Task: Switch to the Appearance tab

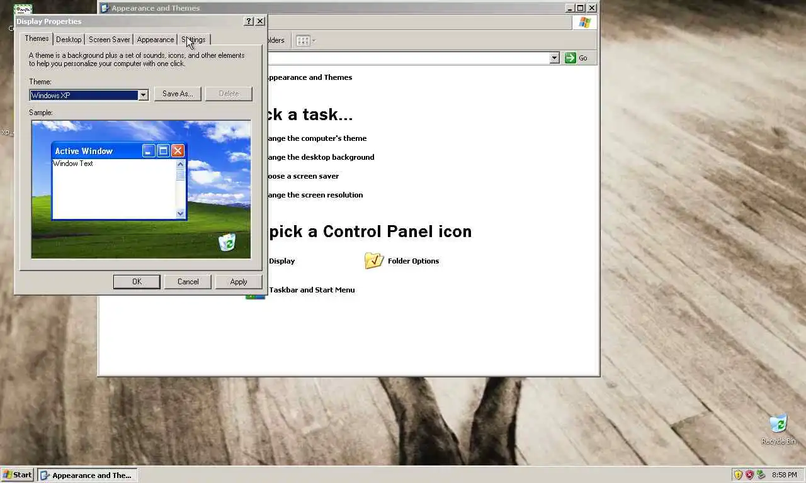Action: click(155, 40)
